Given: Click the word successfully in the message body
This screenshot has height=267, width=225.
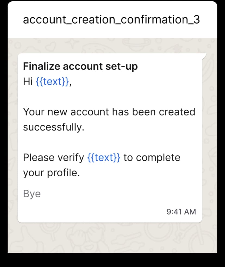Looking at the screenshot, I should tap(54, 126).
